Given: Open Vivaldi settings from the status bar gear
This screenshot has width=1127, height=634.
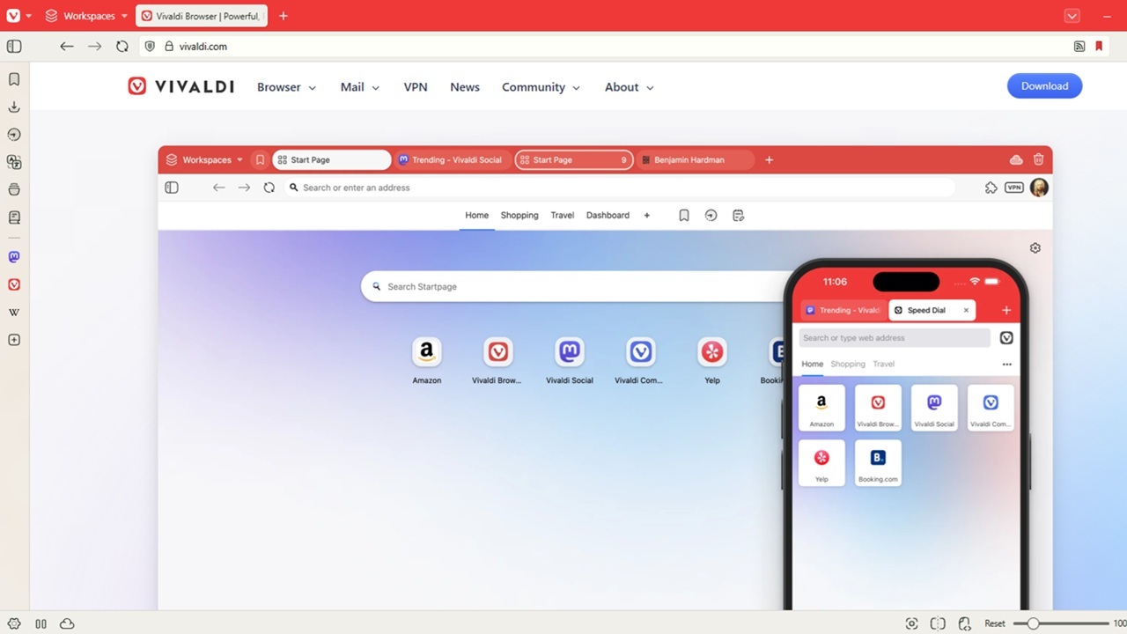Looking at the screenshot, I should [14, 623].
